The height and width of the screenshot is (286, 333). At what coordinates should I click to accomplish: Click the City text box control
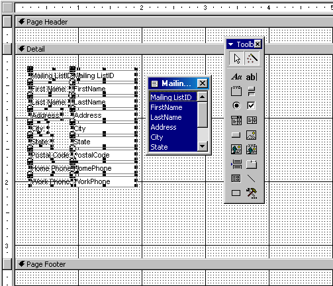point(104,128)
